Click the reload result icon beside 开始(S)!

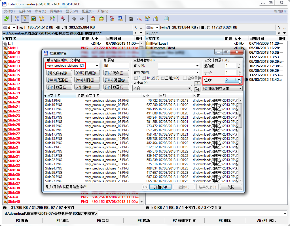(145, 187)
